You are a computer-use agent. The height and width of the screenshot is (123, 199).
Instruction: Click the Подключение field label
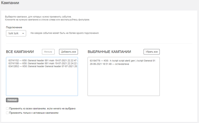tap(14, 27)
